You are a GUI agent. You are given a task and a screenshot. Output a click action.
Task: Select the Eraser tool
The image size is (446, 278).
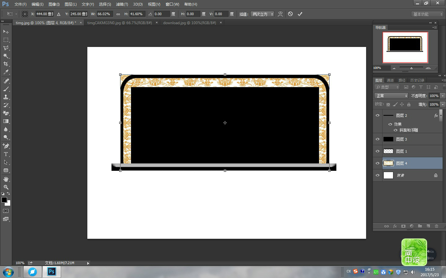click(x=6, y=113)
